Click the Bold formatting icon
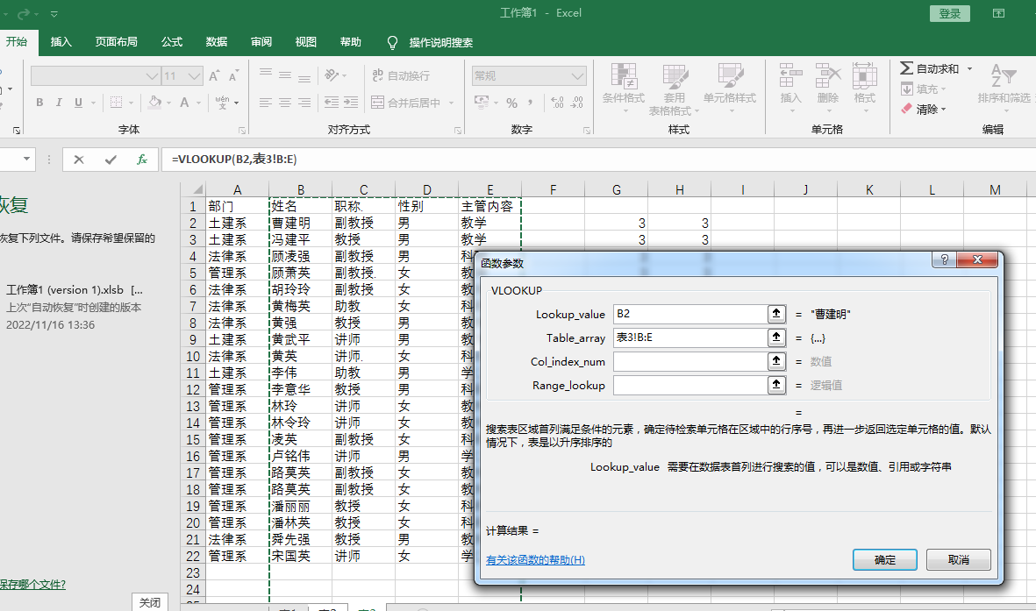 point(39,103)
